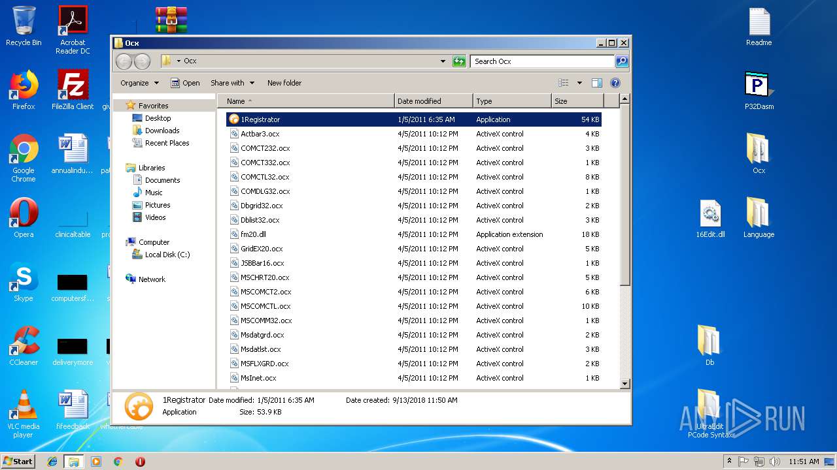Open Local Disk (C:)
The height and width of the screenshot is (470, 837).
(x=167, y=255)
